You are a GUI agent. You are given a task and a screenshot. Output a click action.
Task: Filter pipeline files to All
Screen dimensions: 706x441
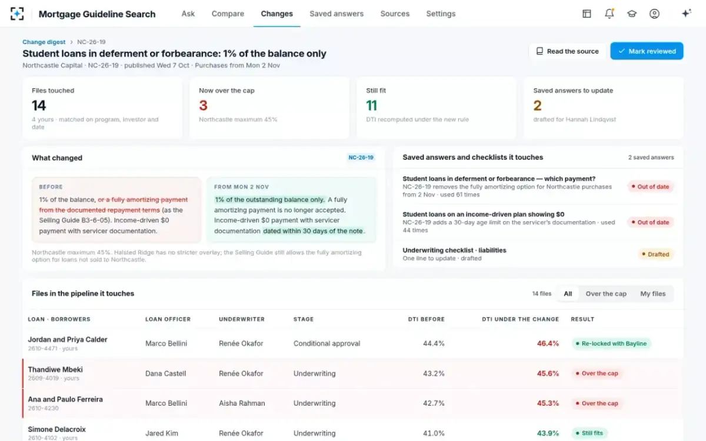(x=568, y=293)
